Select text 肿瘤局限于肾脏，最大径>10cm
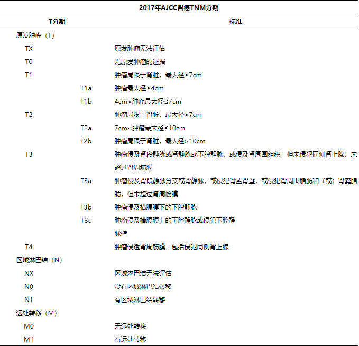The image size is (359, 346). 160,141
